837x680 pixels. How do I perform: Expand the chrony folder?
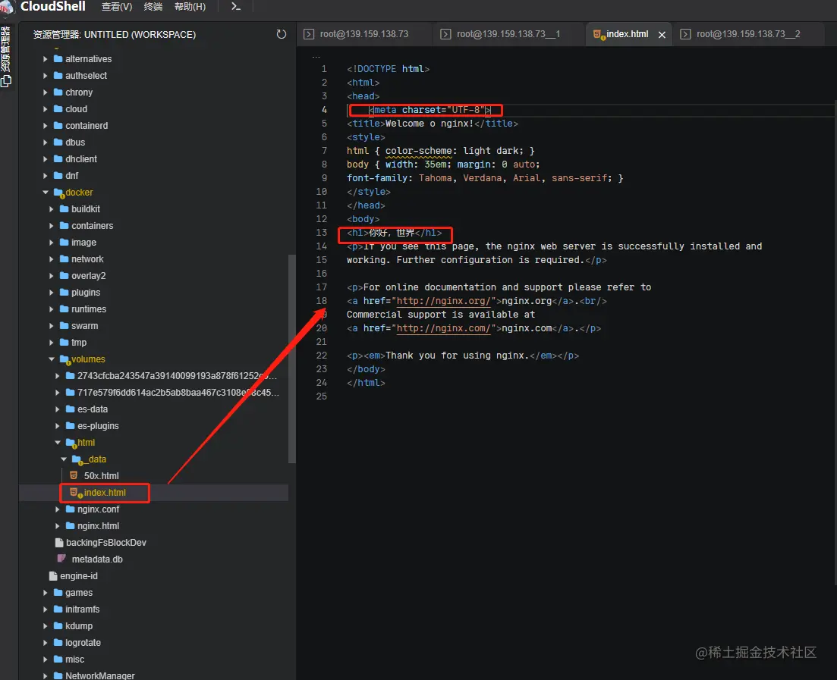click(46, 92)
